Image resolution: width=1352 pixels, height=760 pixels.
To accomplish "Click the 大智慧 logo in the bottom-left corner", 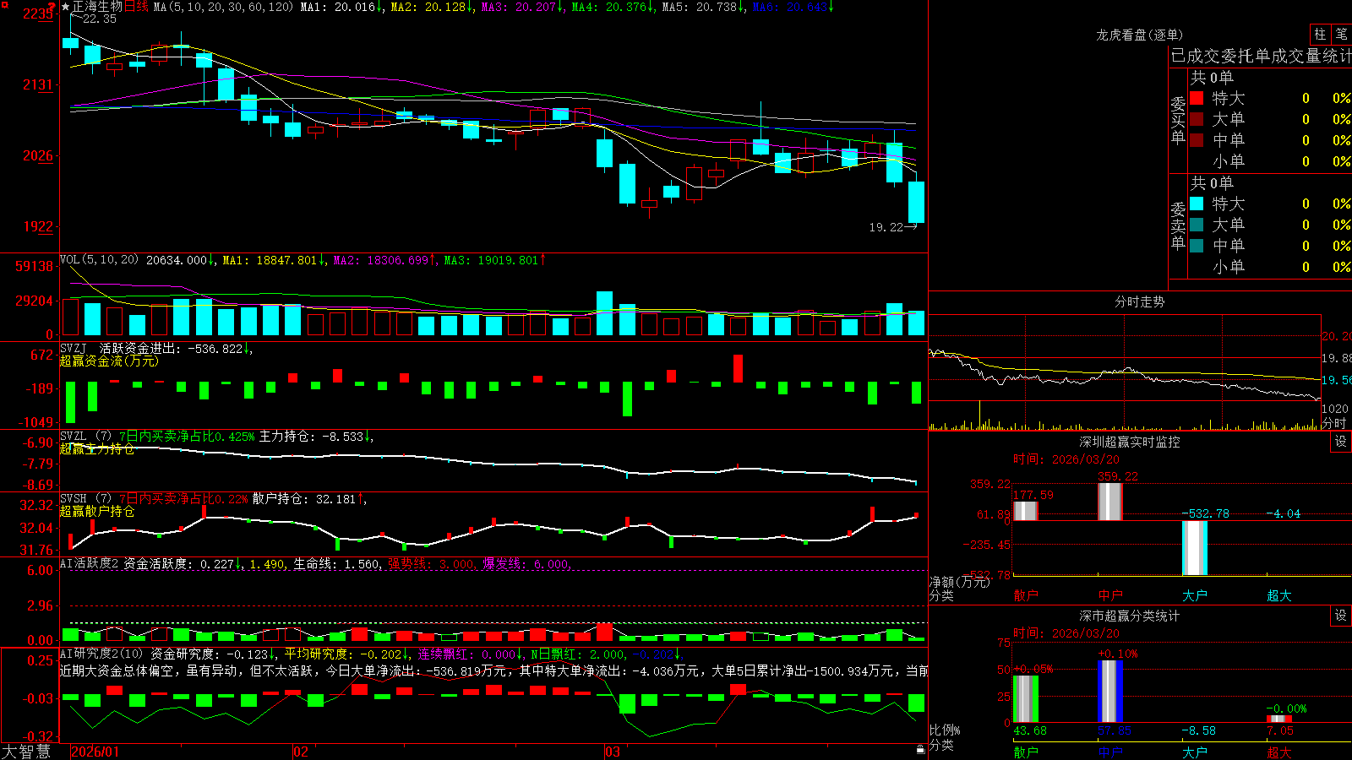I will (25, 752).
